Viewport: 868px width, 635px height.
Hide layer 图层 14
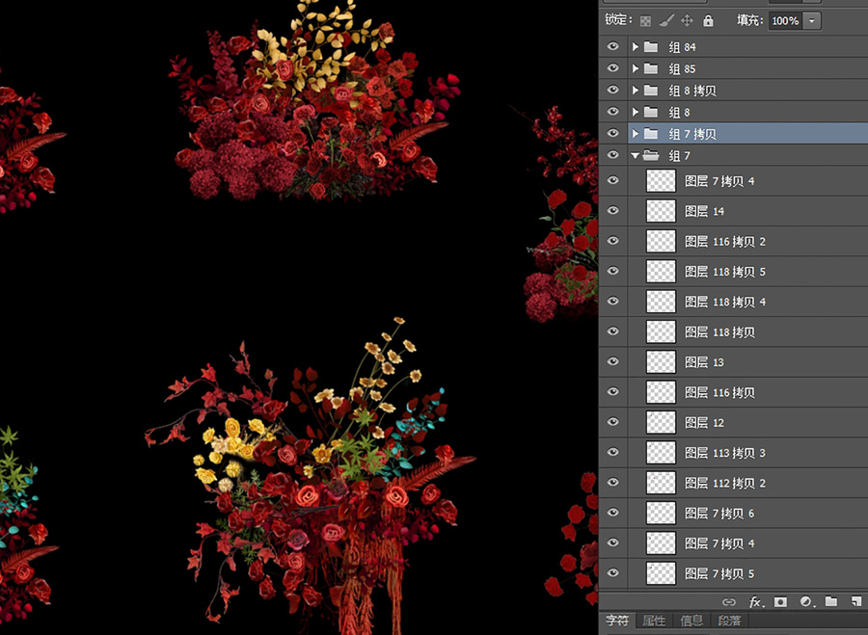[x=612, y=210]
